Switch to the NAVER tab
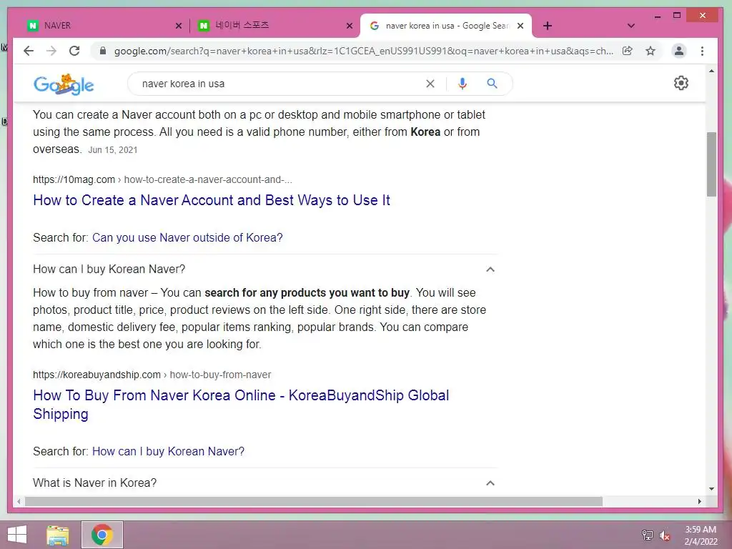The image size is (732, 549). pos(103,26)
